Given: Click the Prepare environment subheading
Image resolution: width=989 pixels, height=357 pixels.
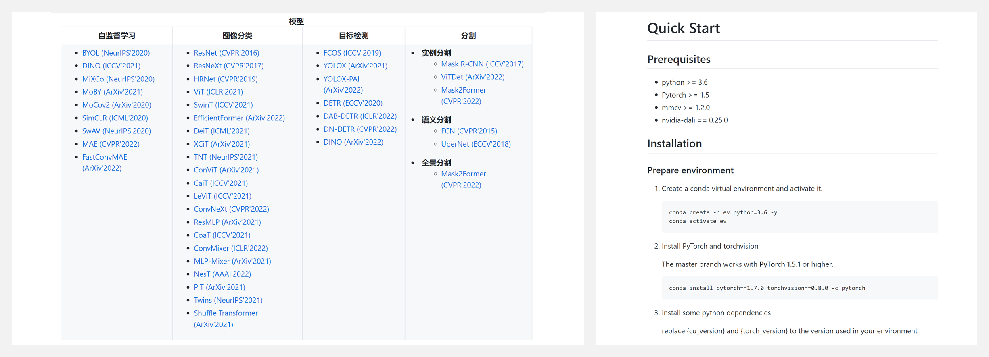Looking at the screenshot, I should (x=690, y=170).
